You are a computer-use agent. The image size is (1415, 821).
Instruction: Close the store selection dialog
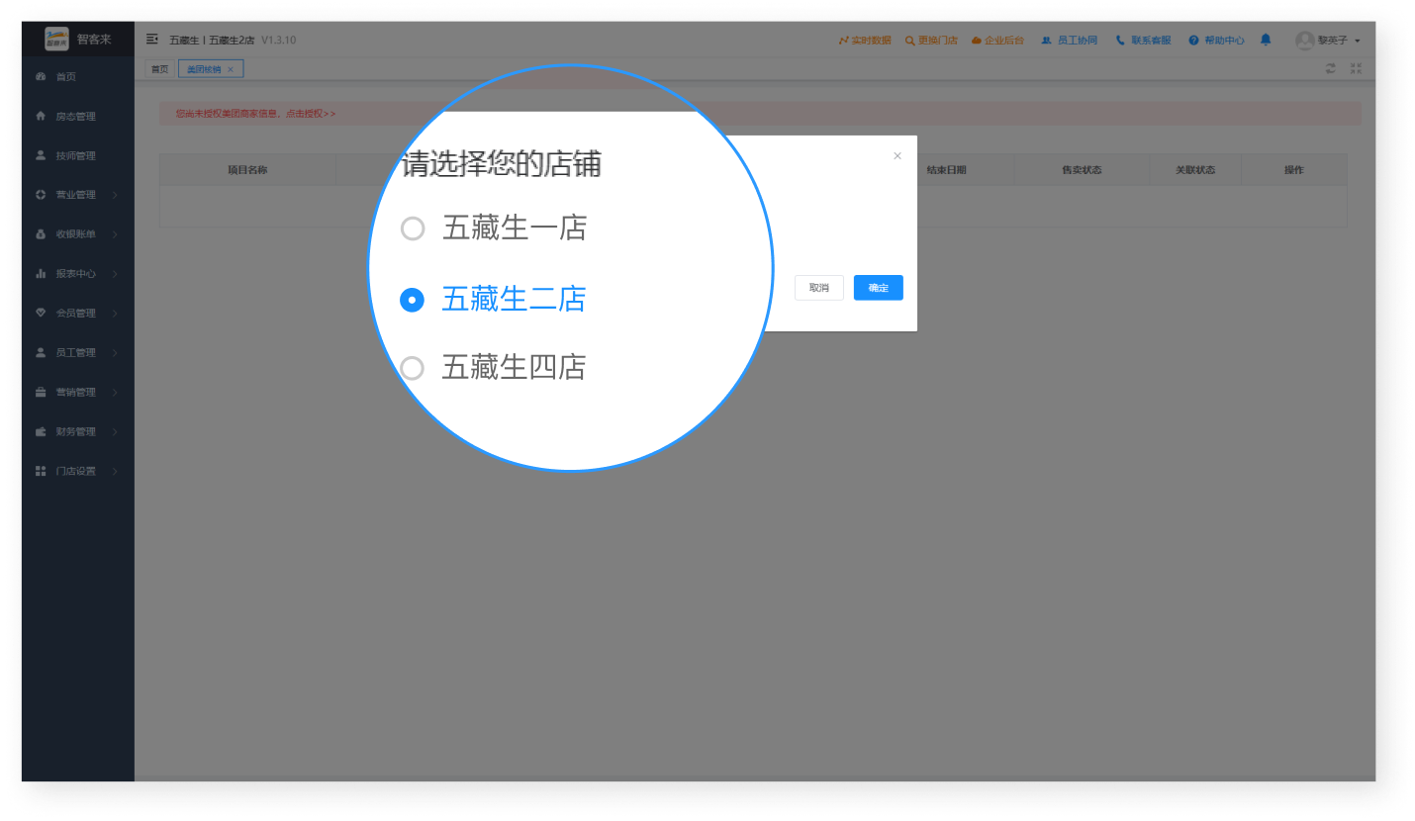tap(897, 156)
